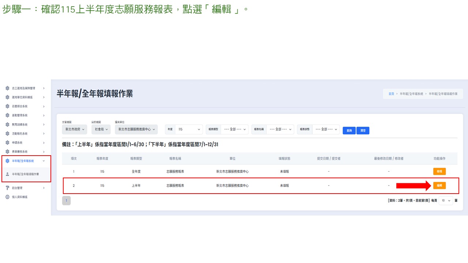Viewport: 468px width, 263px height.
Task: Click gear icon beside 運用單位資料維護
Action: (x=7, y=97)
